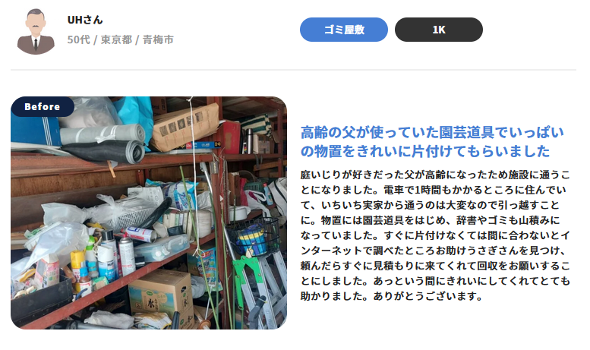Click the horizontal divider under profile
Image resolution: width=590 pixels, height=350 pixels.
(x=294, y=70)
